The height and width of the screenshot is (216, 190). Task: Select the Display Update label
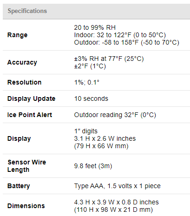click(31, 99)
